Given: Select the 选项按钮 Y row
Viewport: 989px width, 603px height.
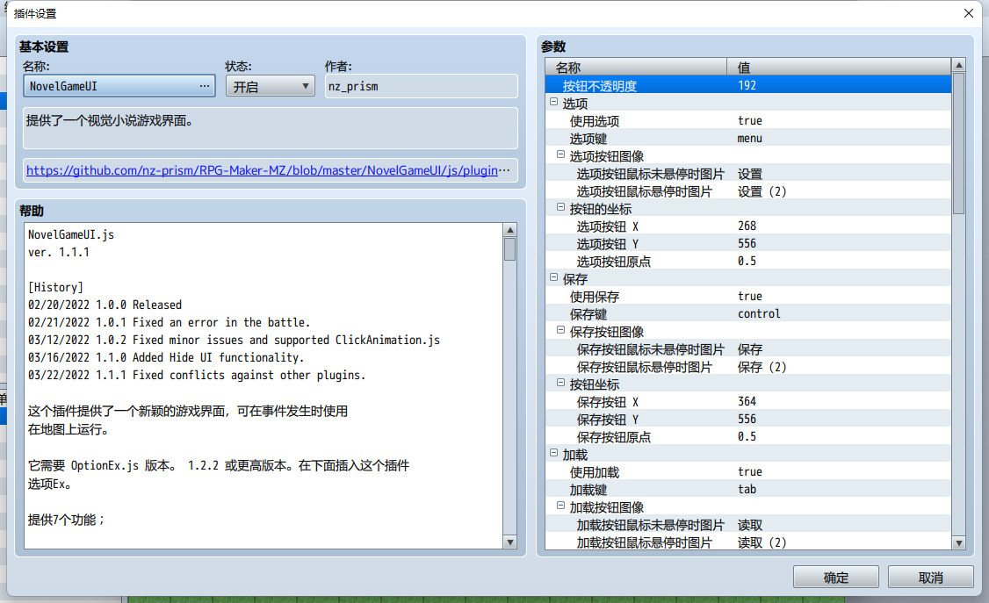Looking at the screenshot, I should (x=748, y=243).
